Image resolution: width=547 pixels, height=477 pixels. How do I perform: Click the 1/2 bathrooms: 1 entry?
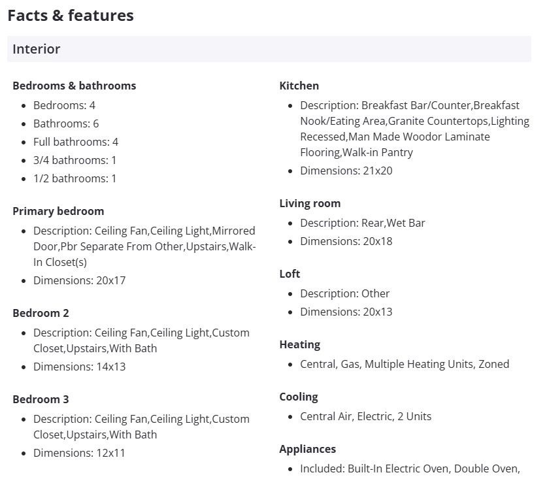tap(75, 178)
